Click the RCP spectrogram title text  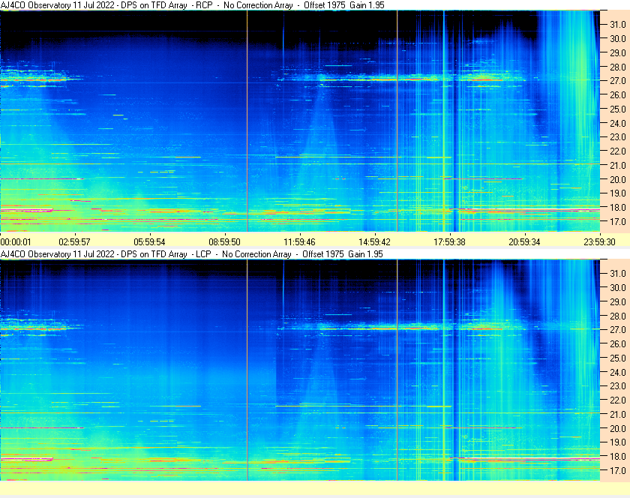pyautogui.click(x=193, y=5)
